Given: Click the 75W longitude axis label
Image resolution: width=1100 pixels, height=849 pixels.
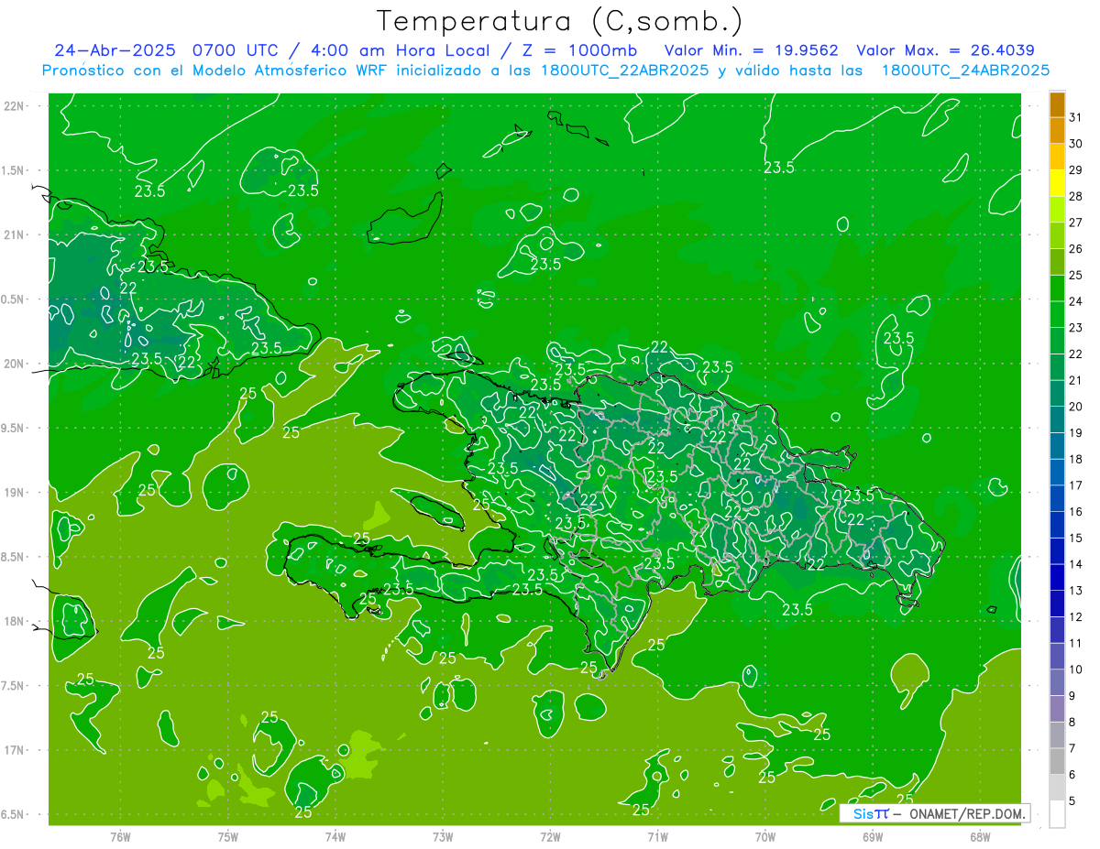Looking at the screenshot, I should (x=228, y=836).
